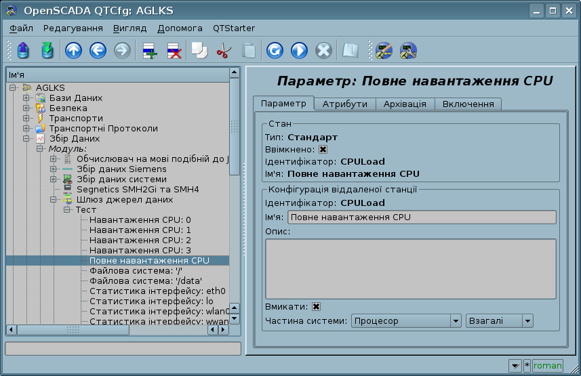Click the asterisk modified indicator in status bar
The width and height of the screenshot is (581, 376).
click(x=527, y=366)
